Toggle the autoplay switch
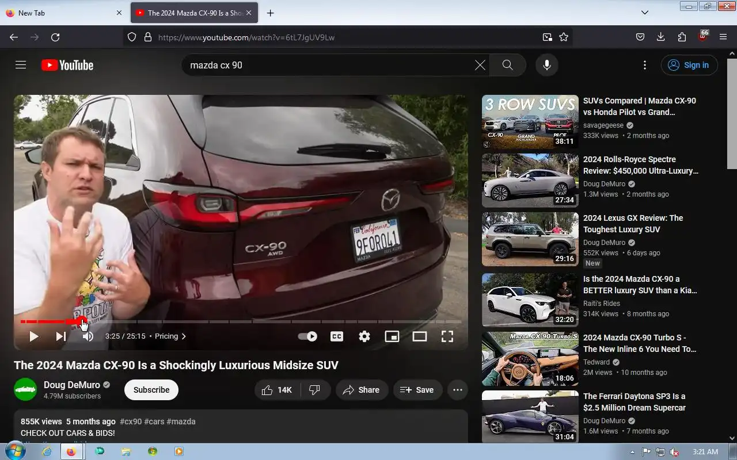Image resolution: width=737 pixels, height=460 pixels. [x=307, y=336]
